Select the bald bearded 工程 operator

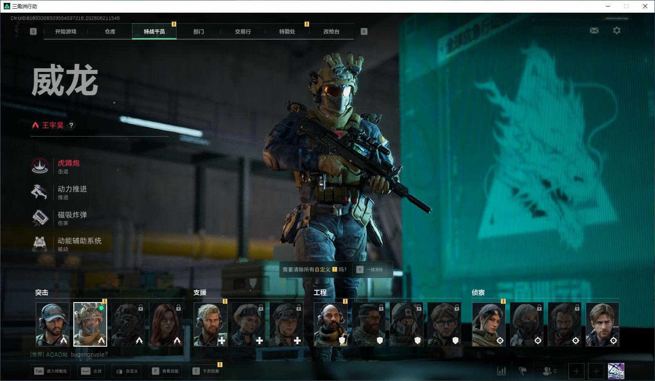(331, 324)
